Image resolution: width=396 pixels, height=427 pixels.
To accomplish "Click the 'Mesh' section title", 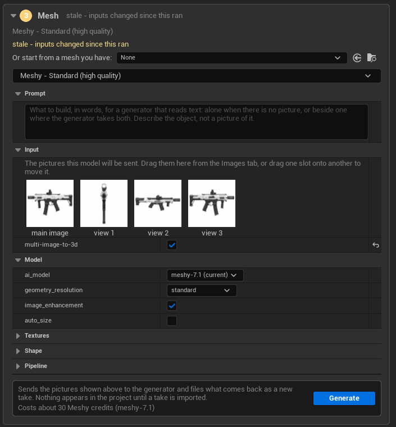I will click(x=48, y=16).
